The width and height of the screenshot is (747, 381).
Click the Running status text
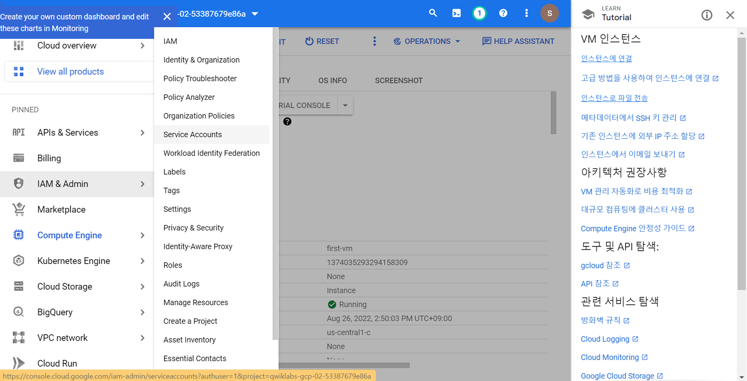click(353, 304)
